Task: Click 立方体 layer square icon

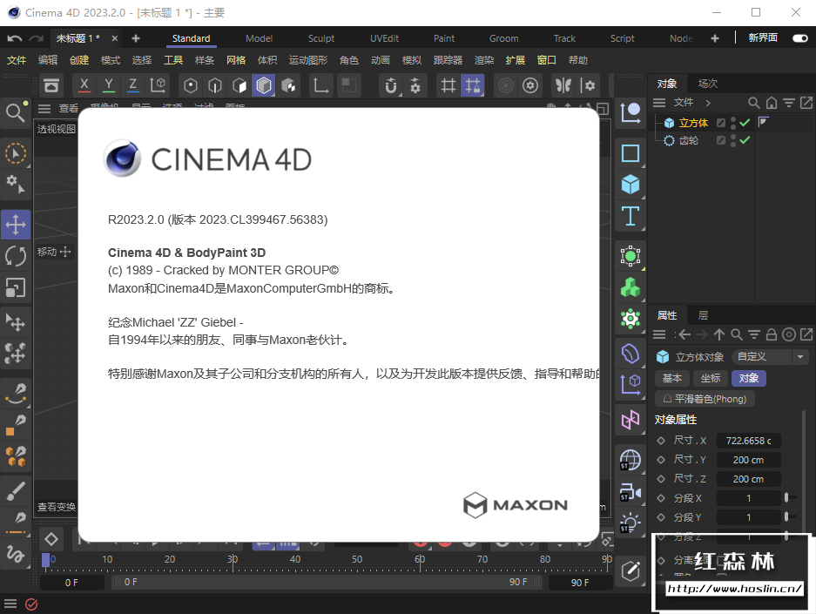Action: [721, 123]
